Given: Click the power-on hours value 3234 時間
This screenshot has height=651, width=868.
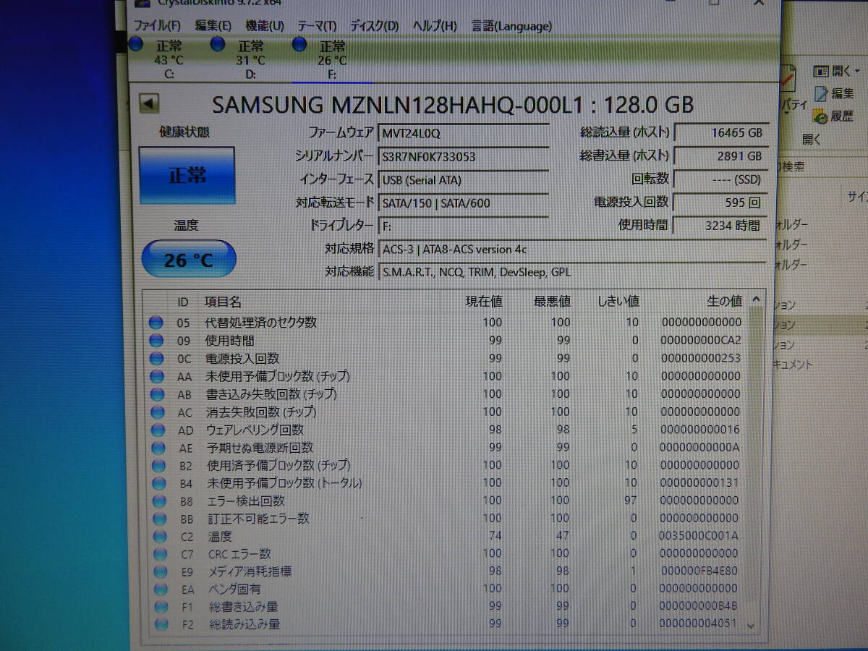Looking at the screenshot, I should (x=720, y=225).
